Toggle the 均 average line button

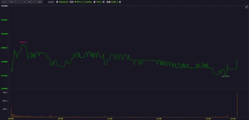(x=17, y=2)
